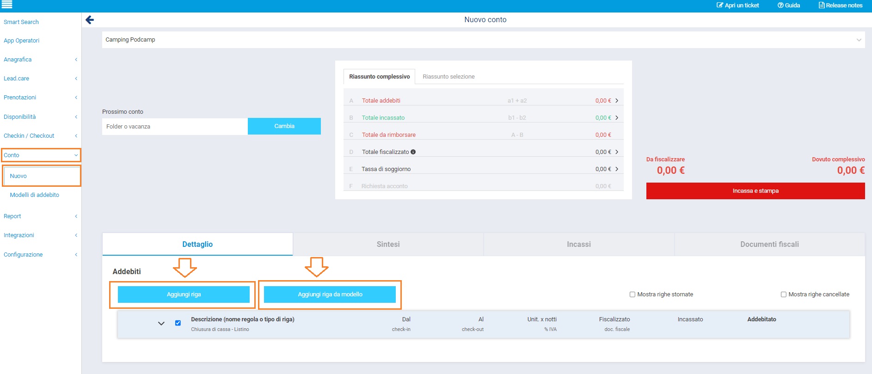Expand rows with the table header chevron
Image resolution: width=872 pixels, height=374 pixels.
(x=161, y=324)
